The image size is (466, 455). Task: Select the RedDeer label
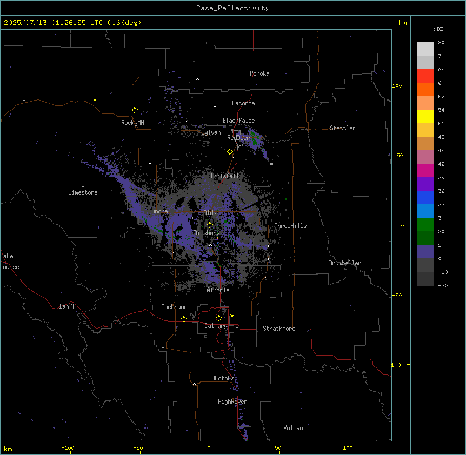[x=238, y=138]
